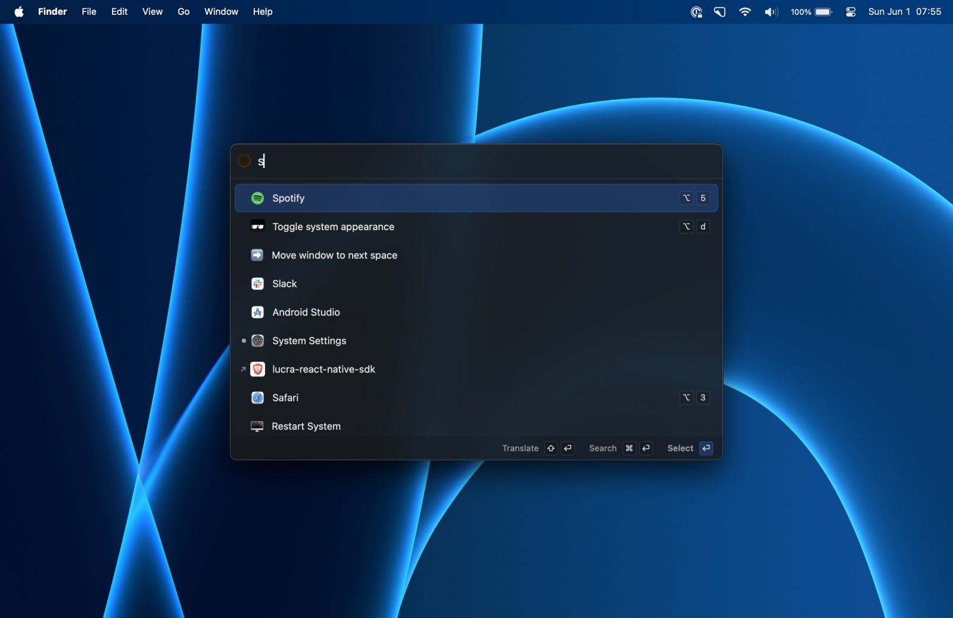Open the Window menu

pyautogui.click(x=221, y=12)
